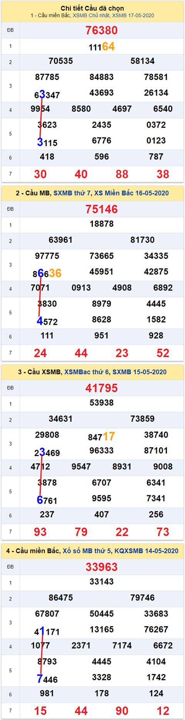This screenshot has width=185, height=720.
Task: Click third prize number 41171
Action: (47, 631)
